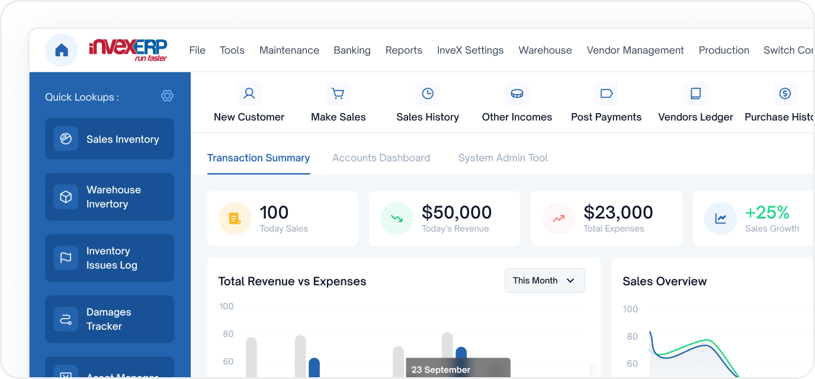This screenshot has width=815, height=379.
Task: Open Sales Inventory quick lookup
Action: coord(110,139)
